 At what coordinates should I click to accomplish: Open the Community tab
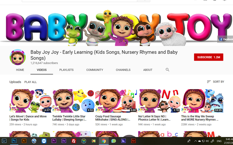tap(95, 70)
